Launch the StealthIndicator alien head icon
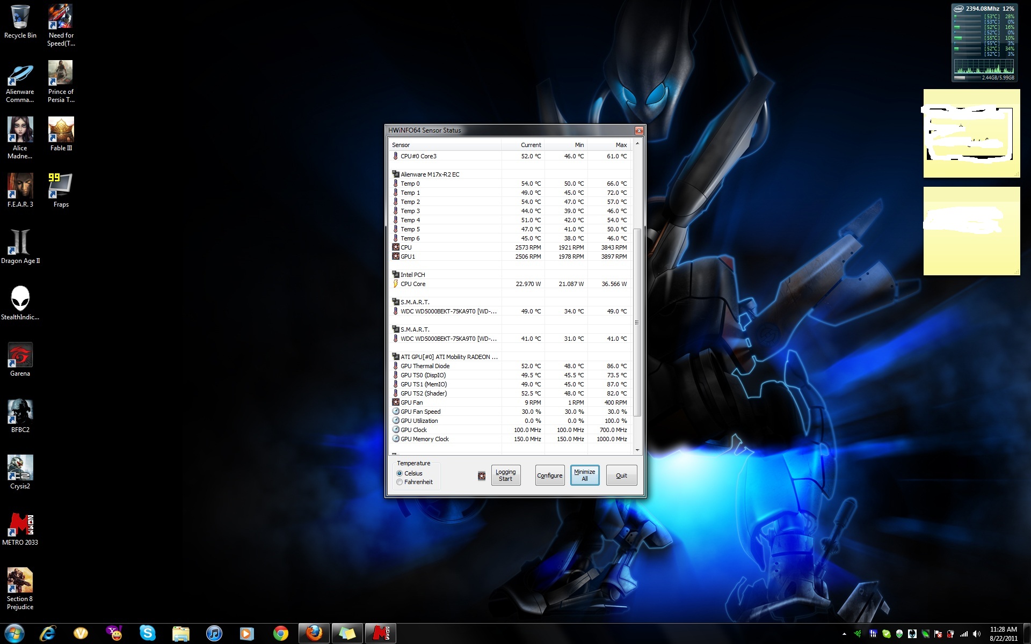This screenshot has width=1031, height=644. coord(20,298)
